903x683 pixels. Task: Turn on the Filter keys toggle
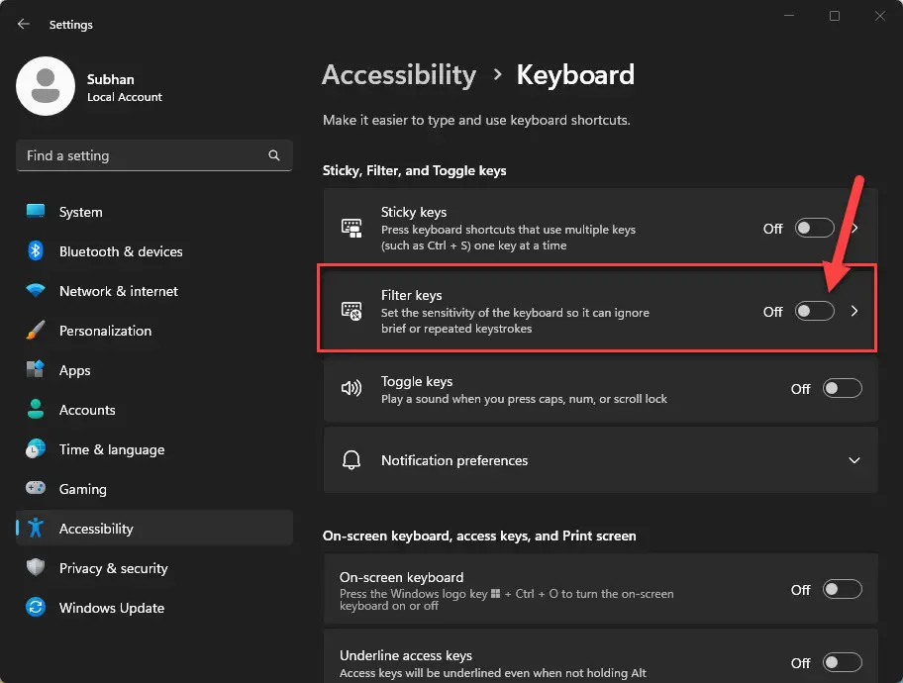click(x=814, y=311)
